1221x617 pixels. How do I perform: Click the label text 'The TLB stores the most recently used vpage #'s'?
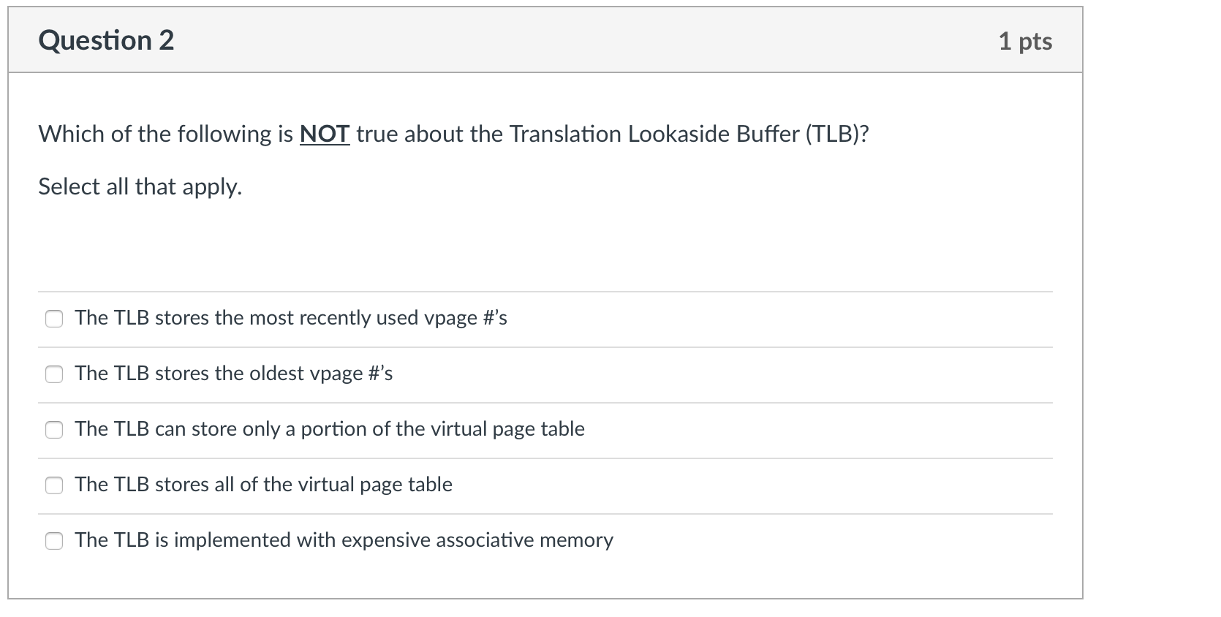(x=290, y=318)
